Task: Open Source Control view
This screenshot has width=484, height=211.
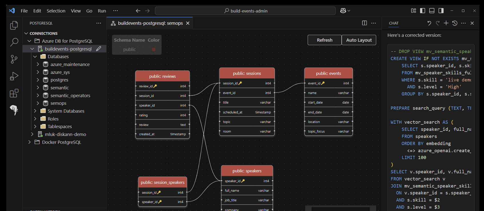Action: click(x=14, y=59)
